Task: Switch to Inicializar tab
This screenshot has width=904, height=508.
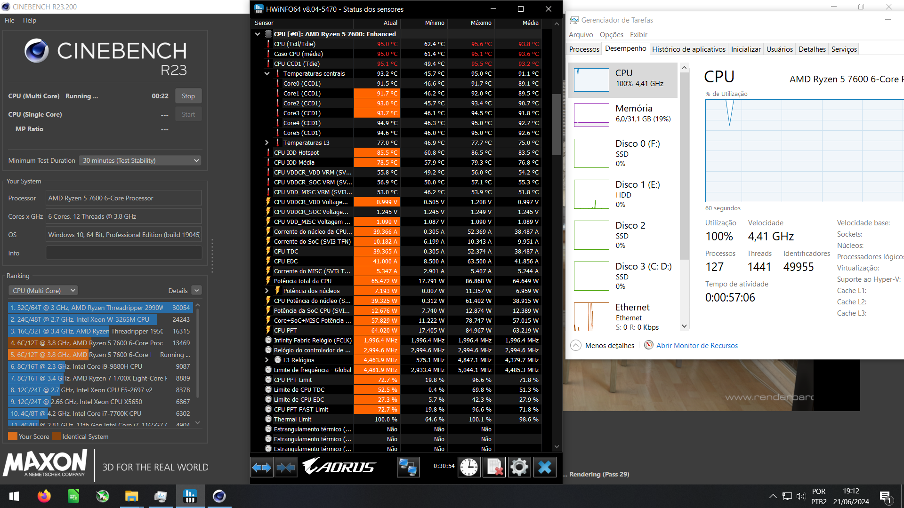Action: click(745, 49)
